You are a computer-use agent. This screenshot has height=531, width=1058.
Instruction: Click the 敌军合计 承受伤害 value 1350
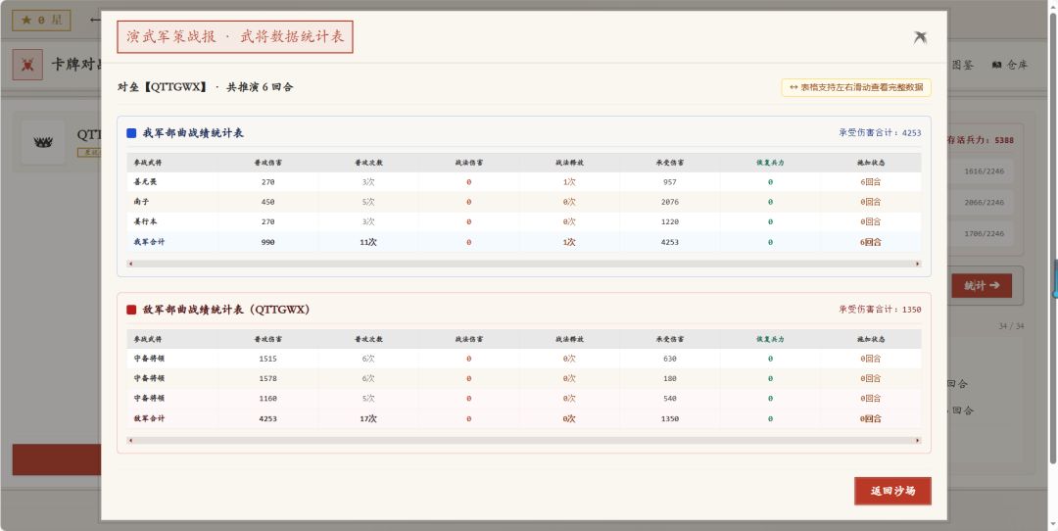pos(669,418)
